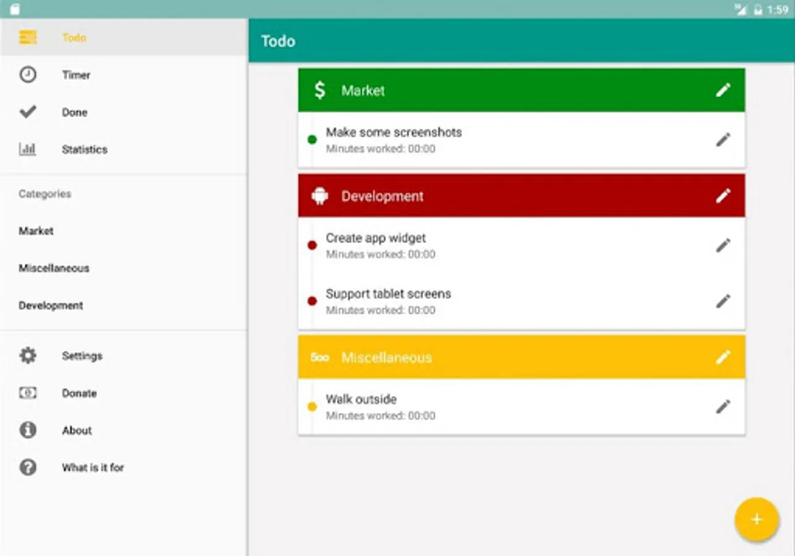Click the pencil icon beside Walk outside
Image resolution: width=795 pixels, height=556 pixels.
(723, 406)
